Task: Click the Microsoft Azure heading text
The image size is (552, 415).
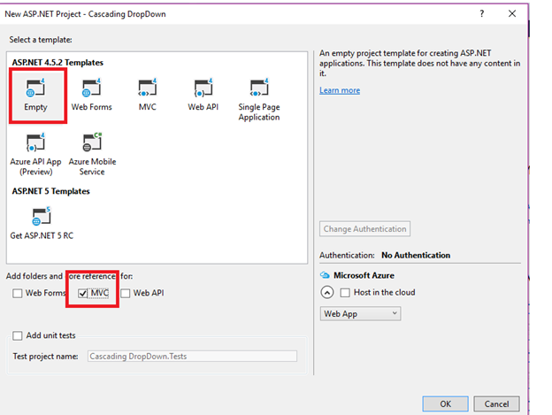Action: pyautogui.click(x=364, y=275)
